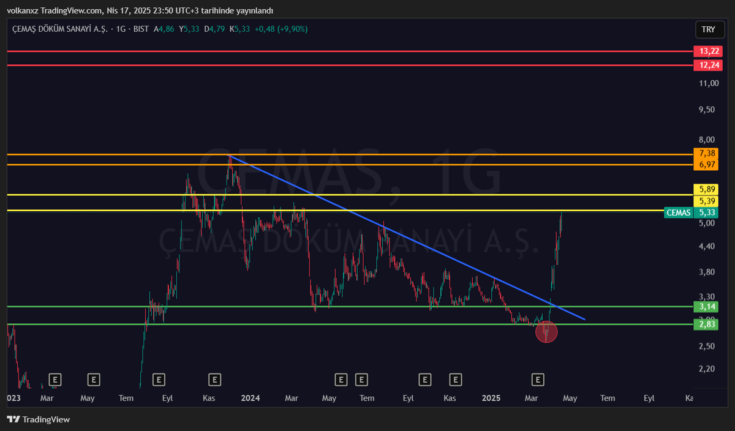Select the green 2,83 price label
This screenshot has width=735, height=431.
point(707,324)
